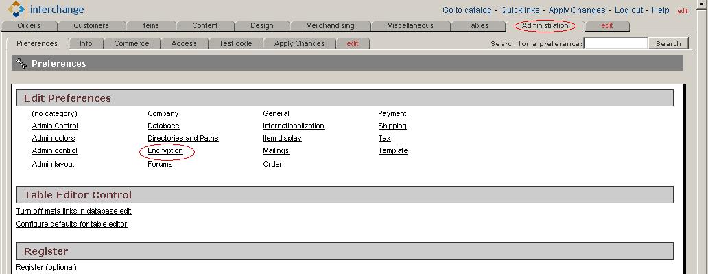Click the Register (optional) link
The width and height of the screenshot is (708, 274).
(47, 267)
